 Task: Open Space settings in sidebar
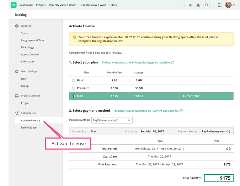pos(25,33)
